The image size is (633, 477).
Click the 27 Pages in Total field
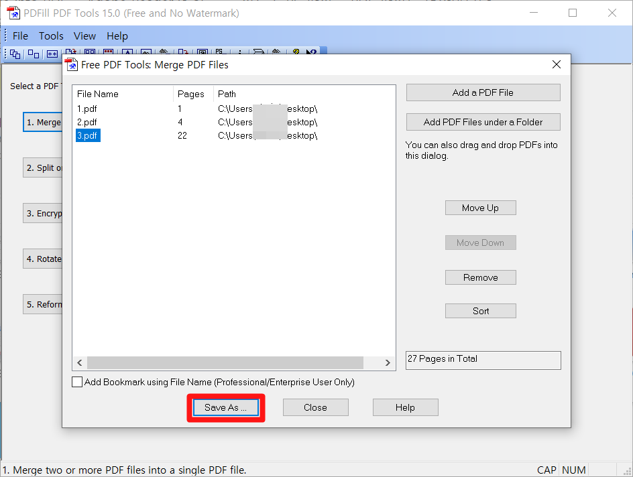[x=483, y=360]
